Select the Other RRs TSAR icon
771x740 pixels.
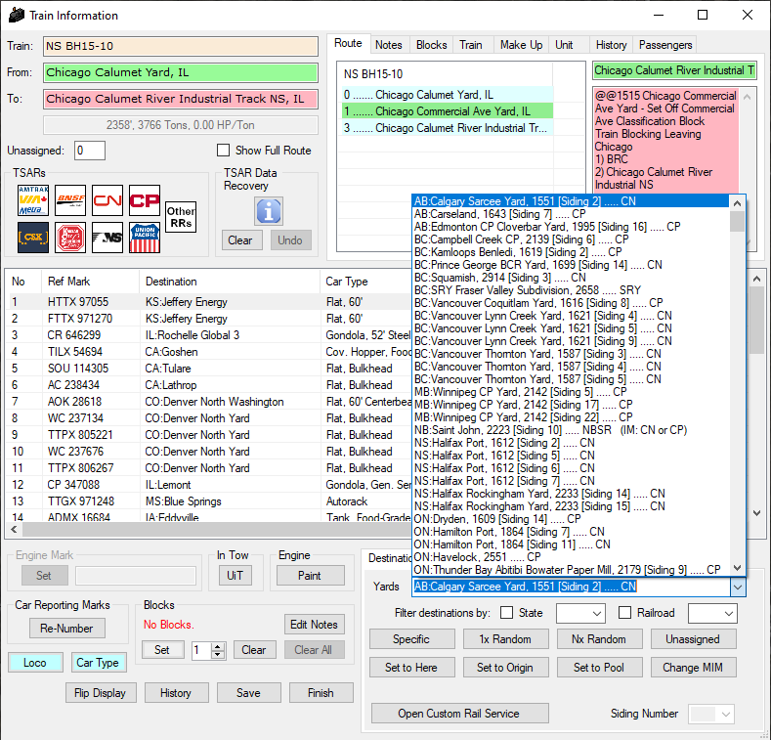click(x=181, y=217)
